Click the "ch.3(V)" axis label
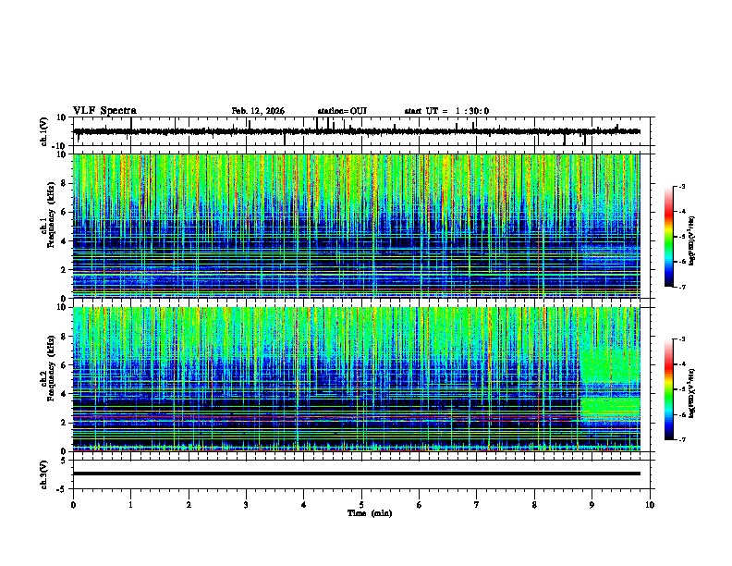Viewport: 732px width, 566px height. [x=44, y=474]
